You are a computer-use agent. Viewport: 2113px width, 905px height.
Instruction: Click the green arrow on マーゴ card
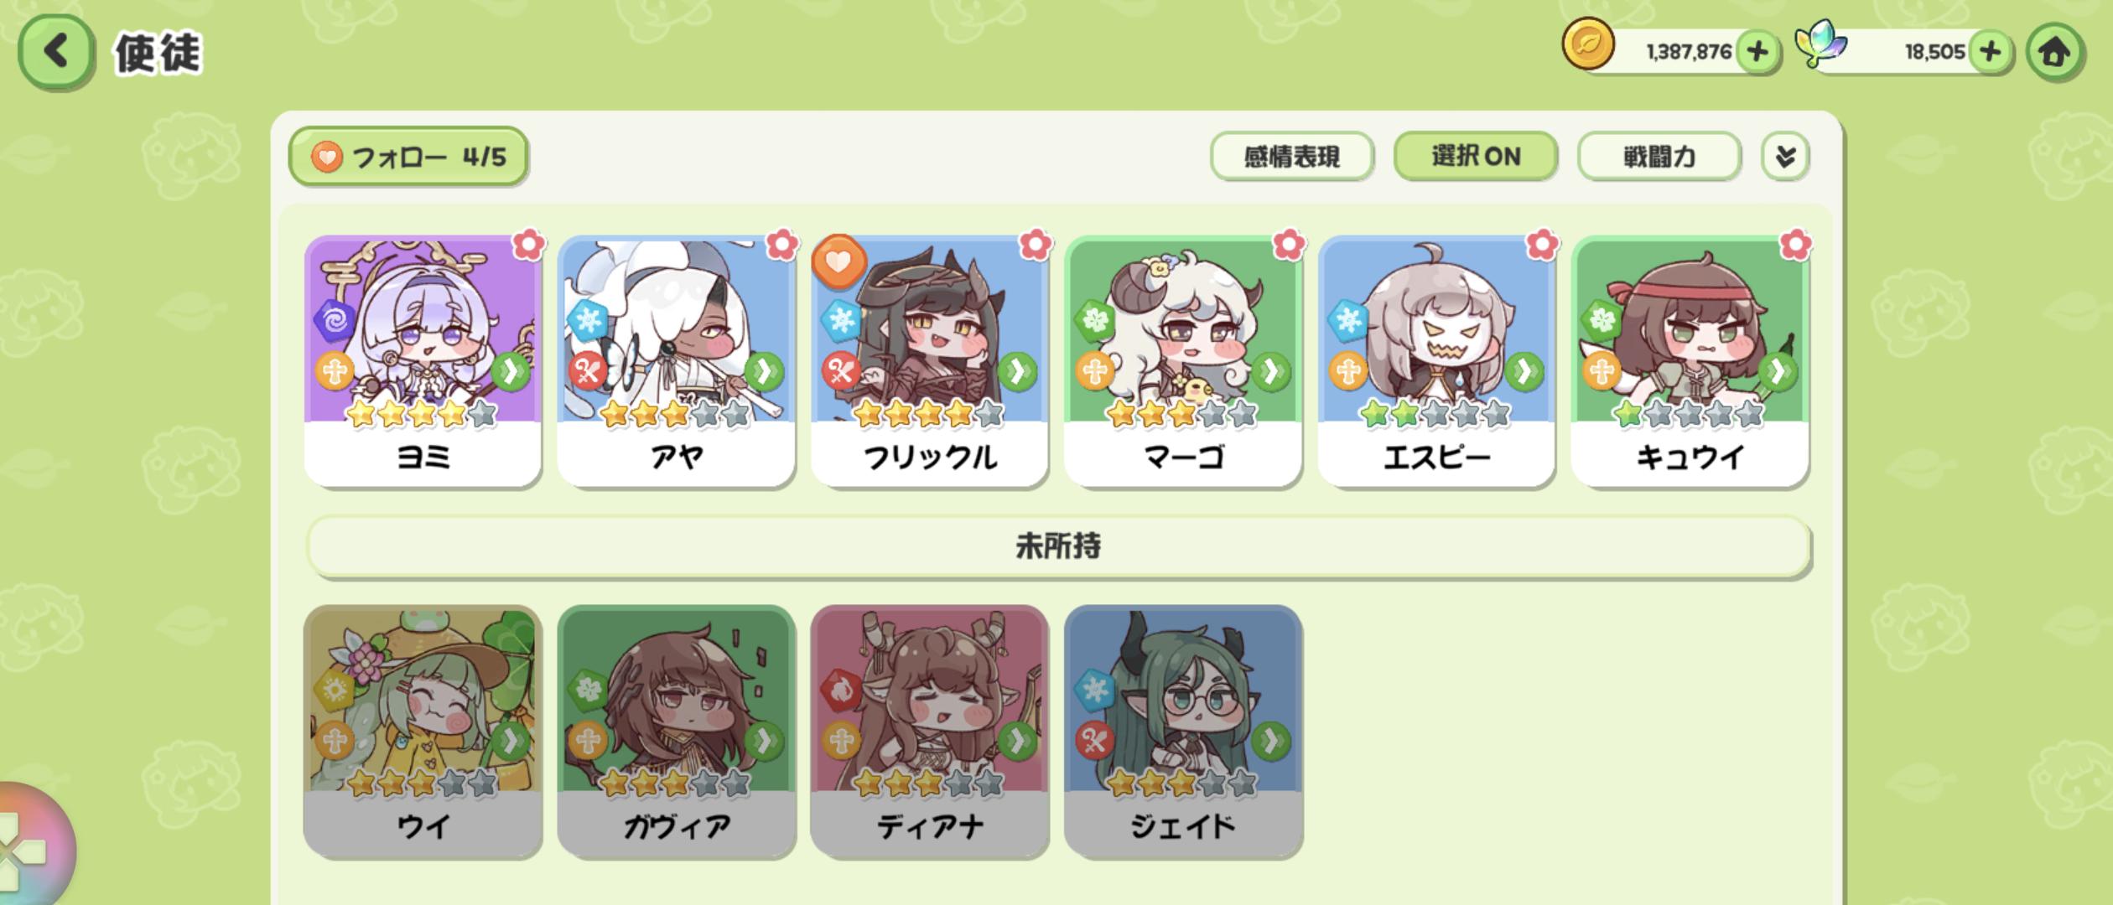tap(1270, 370)
